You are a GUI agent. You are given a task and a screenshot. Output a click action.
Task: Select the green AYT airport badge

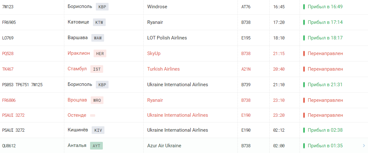pyautogui.click(x=96, y=146)
